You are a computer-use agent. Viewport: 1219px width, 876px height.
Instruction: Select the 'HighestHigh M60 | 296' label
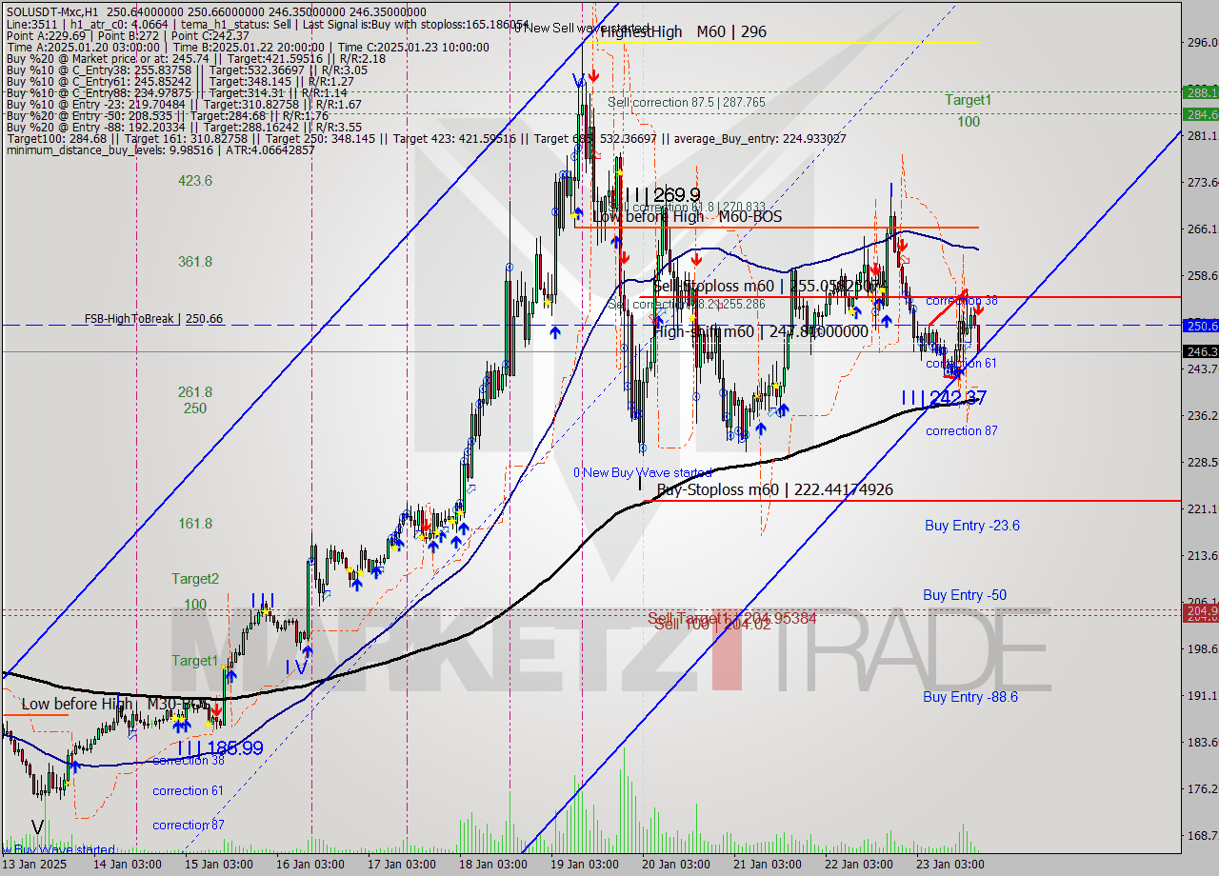click(683, 31)
